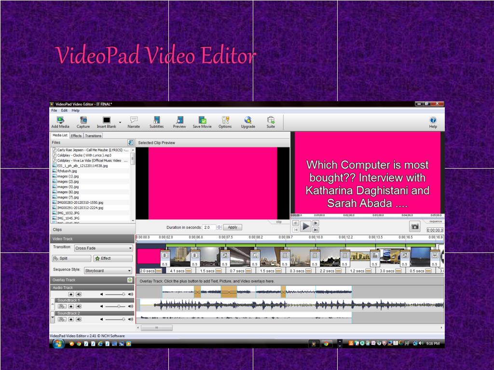Click the Files panel view icon

tap(131, 143)
